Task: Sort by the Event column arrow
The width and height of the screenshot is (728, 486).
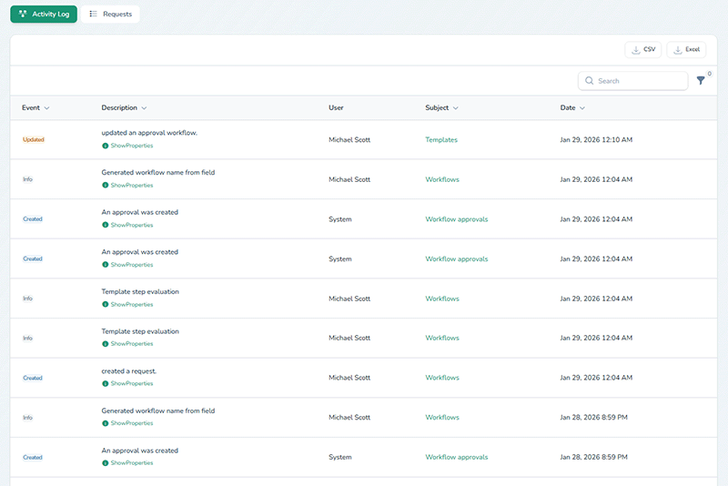Action: (x=46, y=108)
